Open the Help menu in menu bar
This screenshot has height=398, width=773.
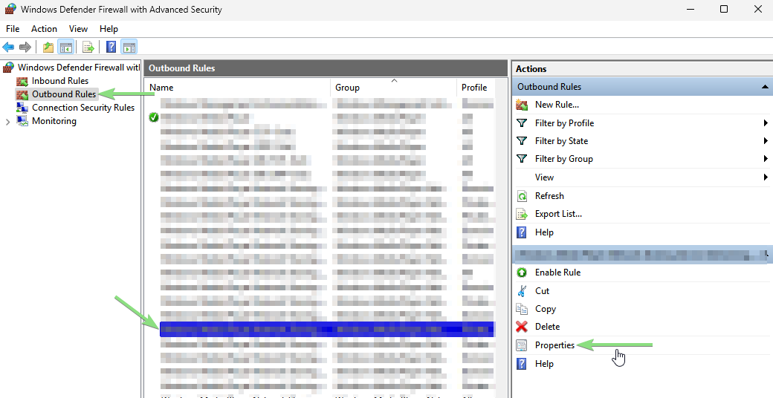[x=109, y=28]
